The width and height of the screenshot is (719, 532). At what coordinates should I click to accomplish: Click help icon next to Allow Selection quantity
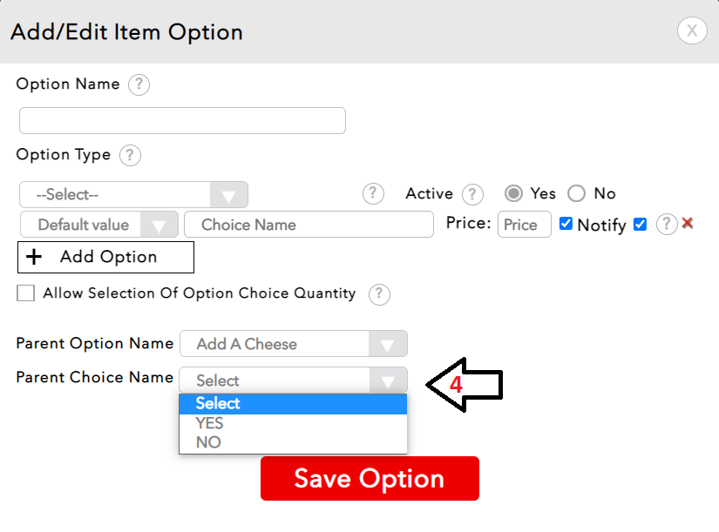coord(379,294)
